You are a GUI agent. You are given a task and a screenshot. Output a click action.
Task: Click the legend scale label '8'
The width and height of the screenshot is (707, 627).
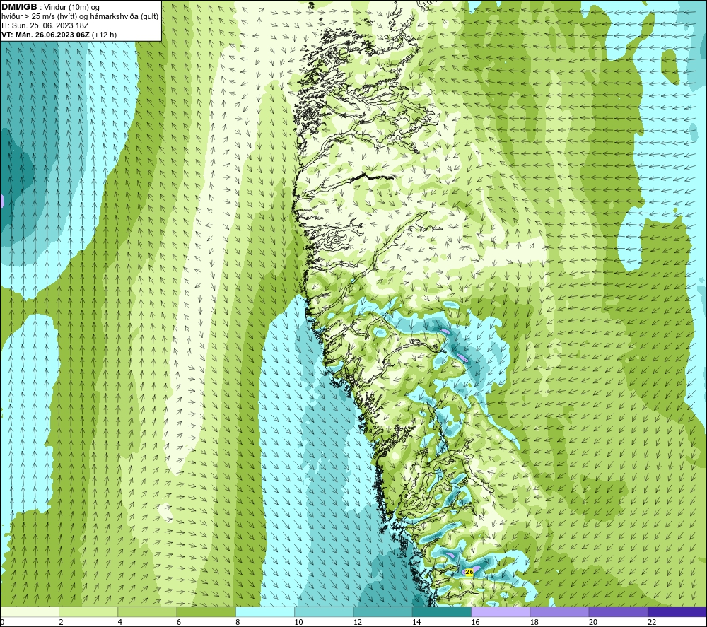pyautogui.click(x=238, y=623)
